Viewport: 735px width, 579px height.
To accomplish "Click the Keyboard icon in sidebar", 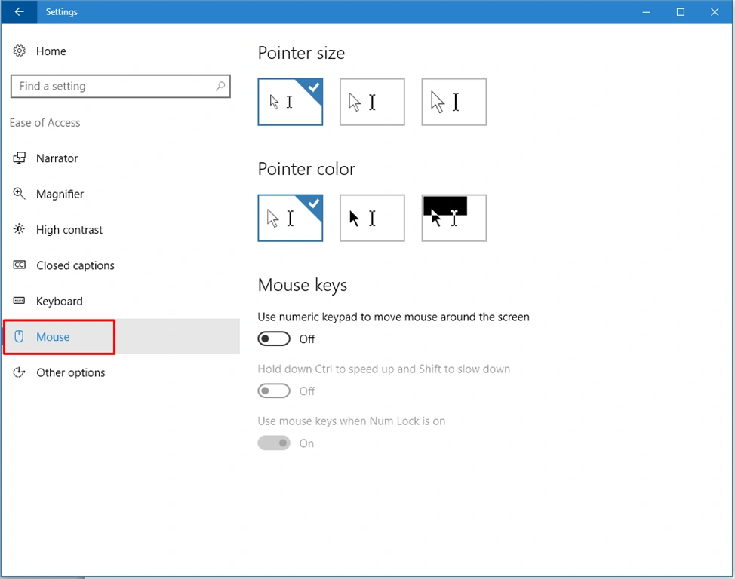I will (19, 301).
